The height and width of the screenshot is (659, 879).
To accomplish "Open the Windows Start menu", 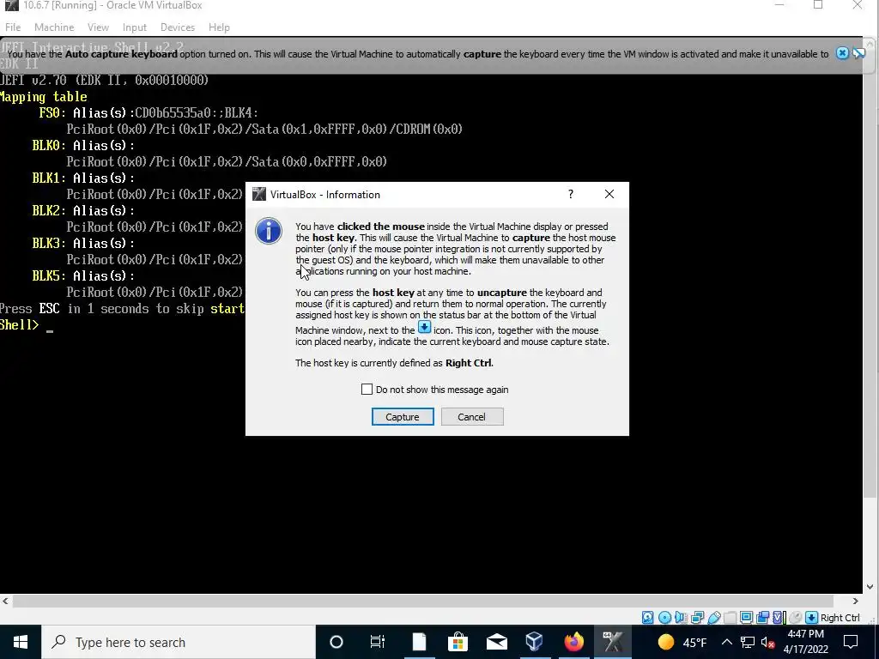I will tap(21, 642).
